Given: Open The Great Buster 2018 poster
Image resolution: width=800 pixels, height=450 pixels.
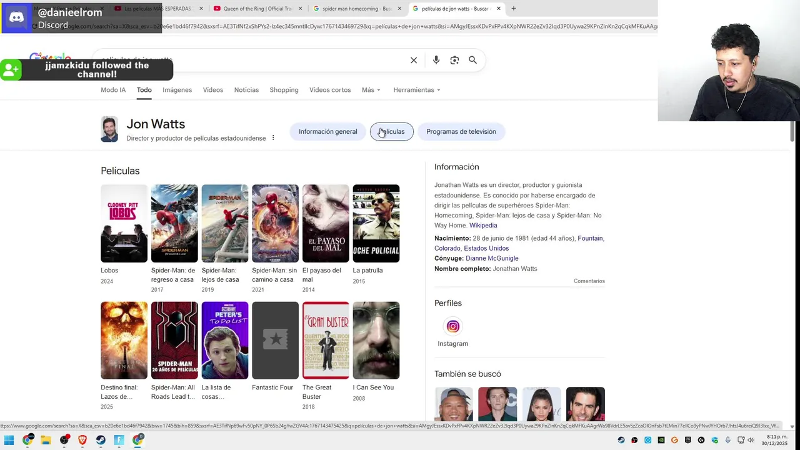Looking at the screenshot, I should (x=326, y=341).
